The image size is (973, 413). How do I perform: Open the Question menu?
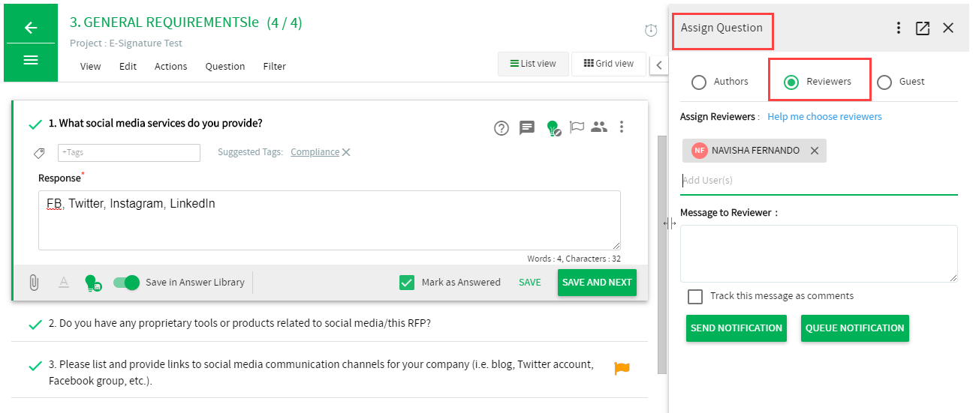225,66
